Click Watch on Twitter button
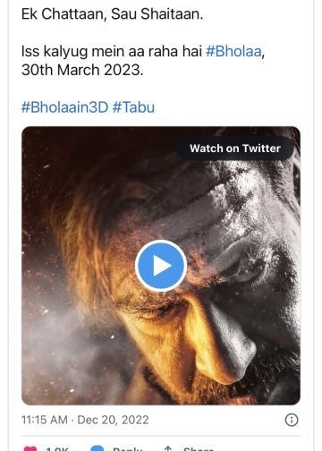 235,149
